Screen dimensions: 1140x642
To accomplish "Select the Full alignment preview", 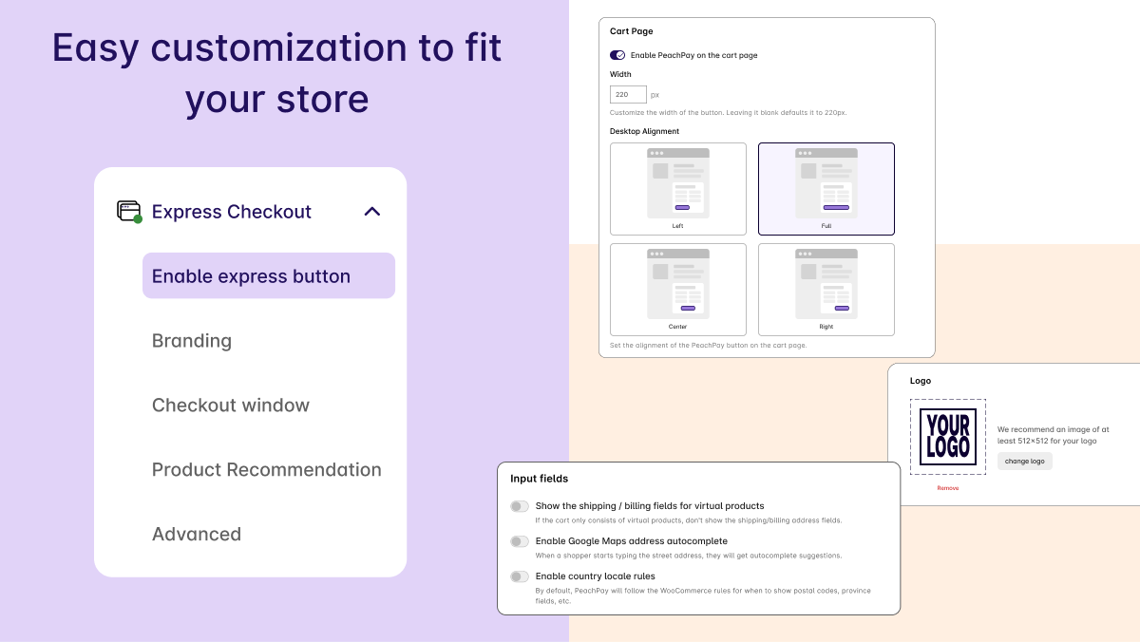I will coord(826,188).
